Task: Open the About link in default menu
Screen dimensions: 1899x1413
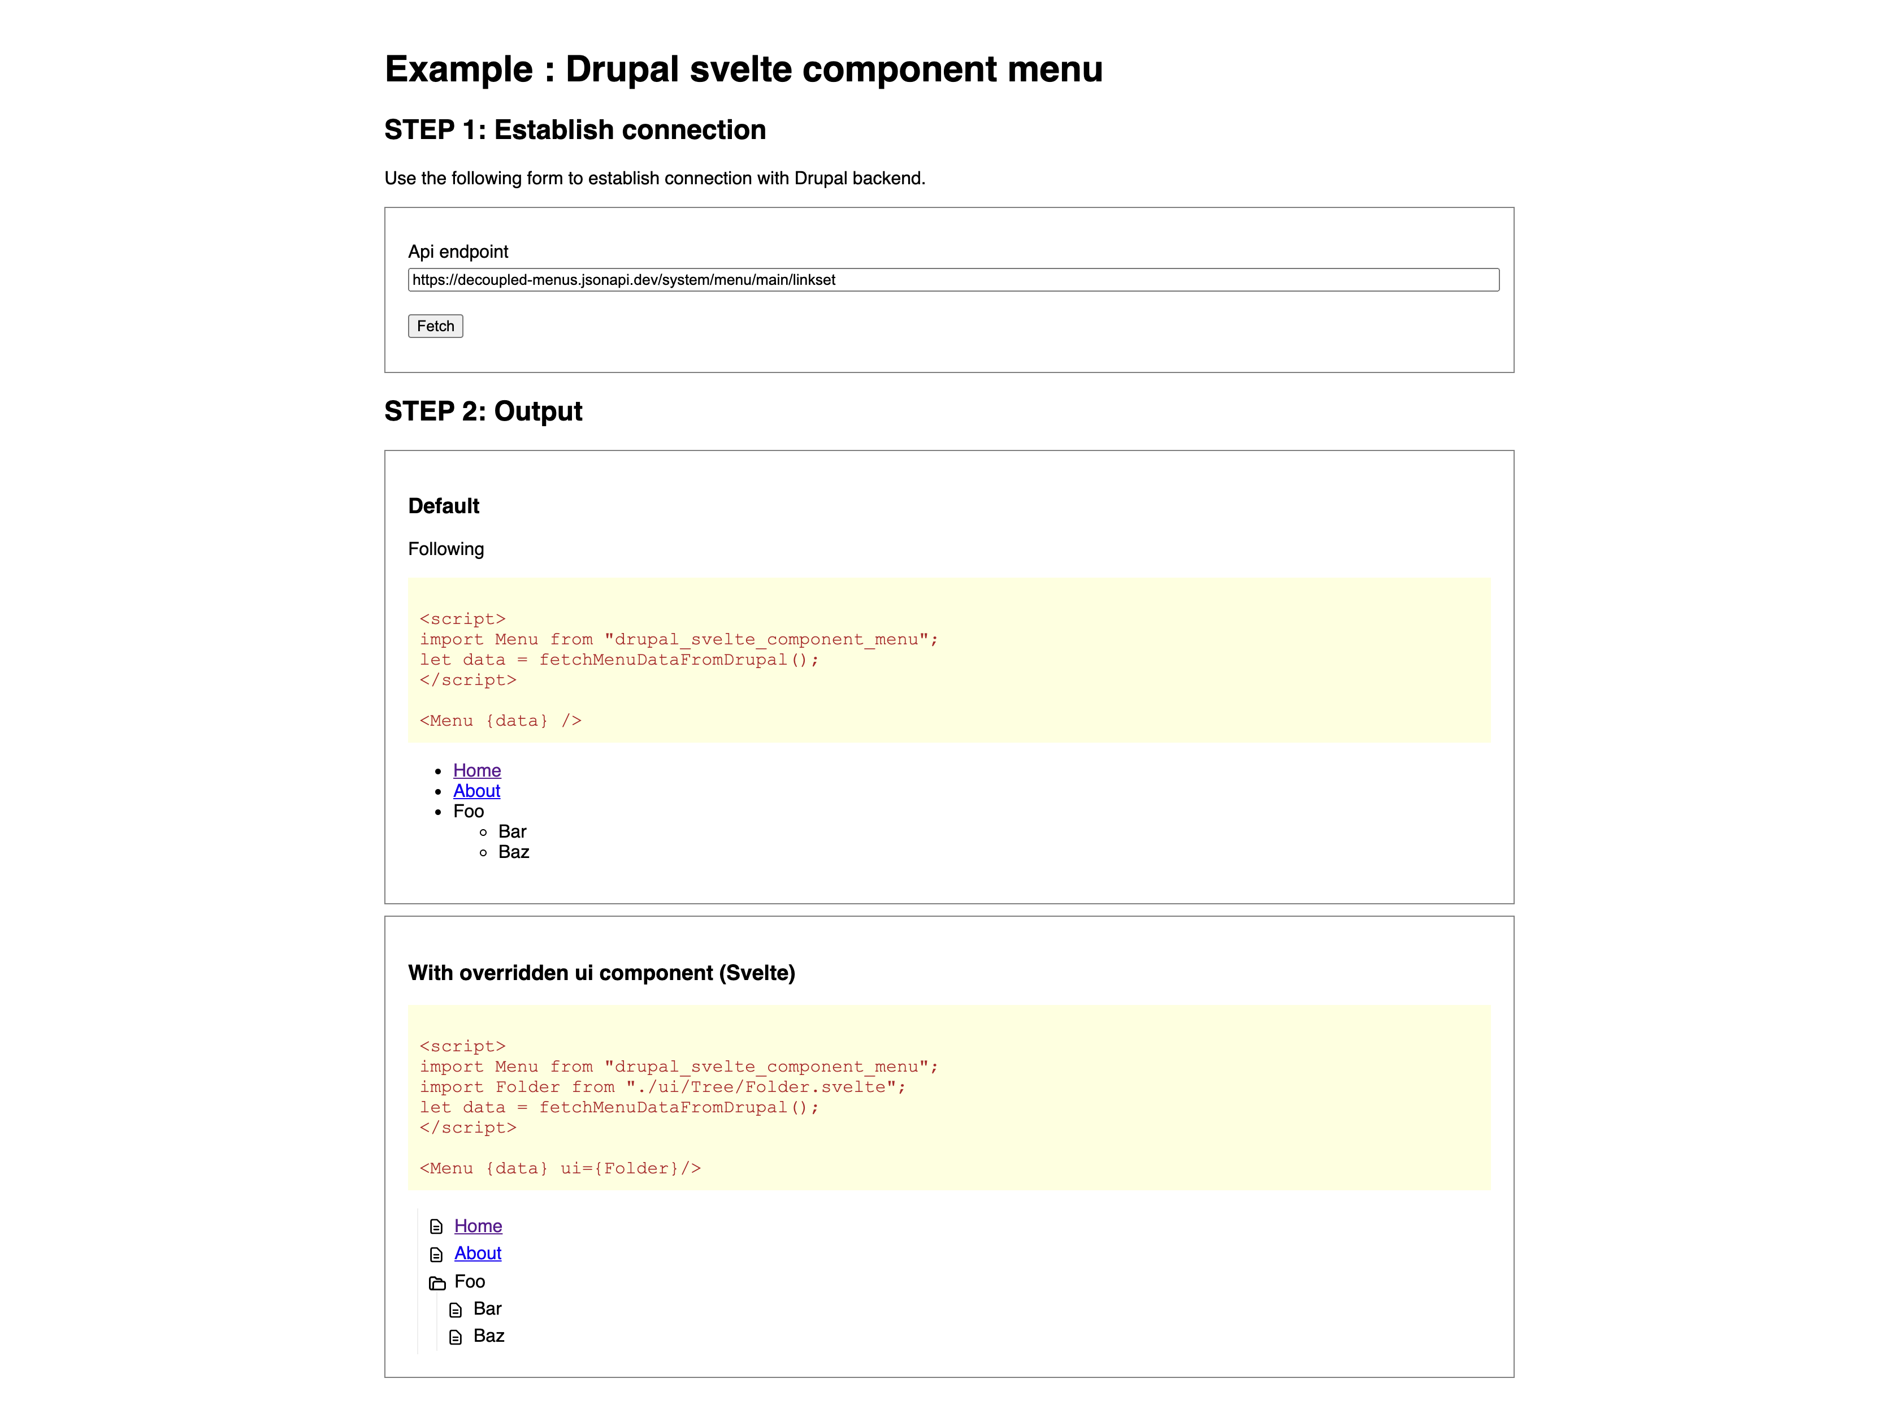Action: (x=476, y=790)
